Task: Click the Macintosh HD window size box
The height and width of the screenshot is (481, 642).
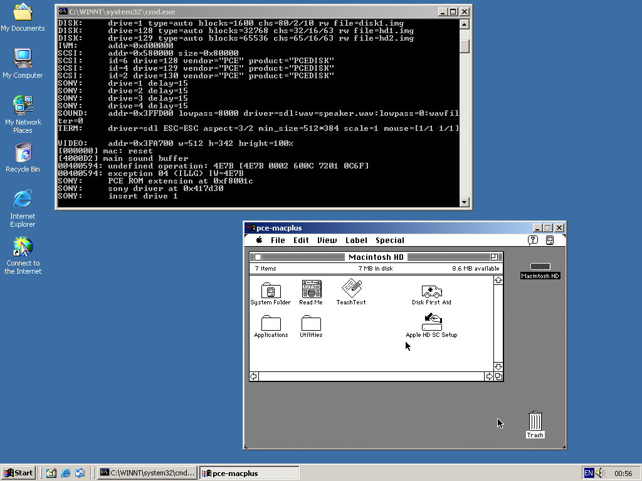Action: (498, 376)
